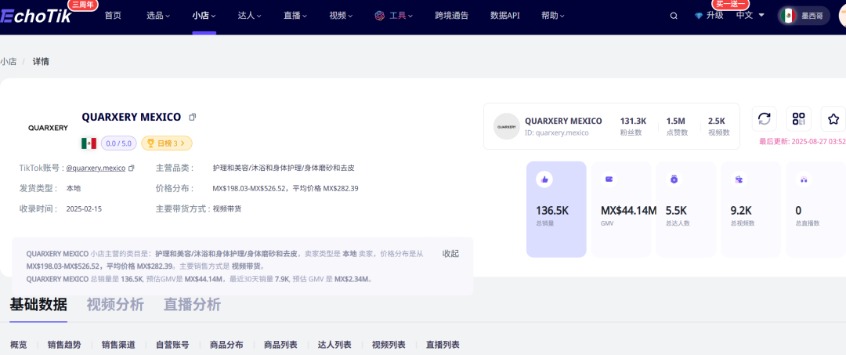846x355 pixels.
Task: Copy shop name QUARXERY MEXICO icon
Action: pos(193,118)
